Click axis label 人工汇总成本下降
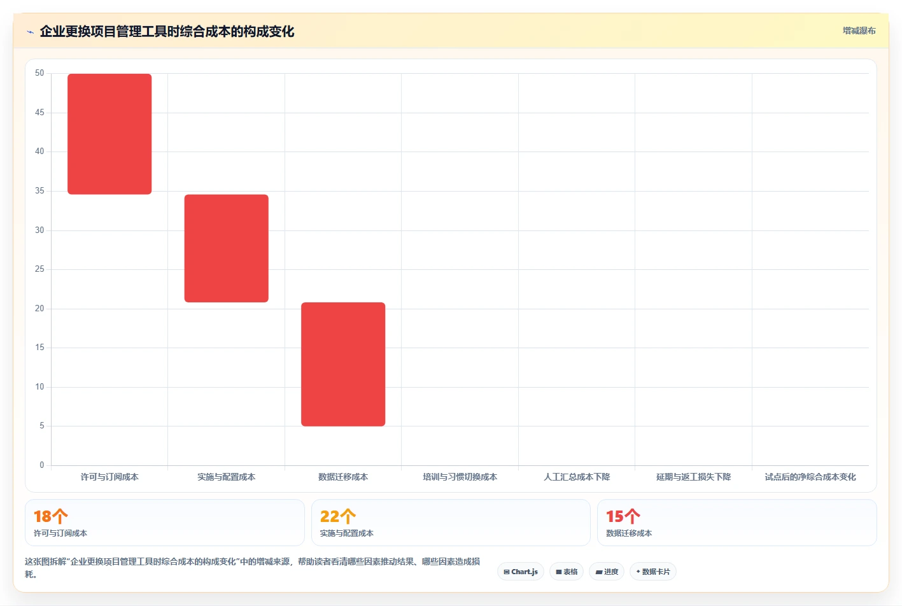Viewport: 902px width, 606px height. (x=577, y=477)
